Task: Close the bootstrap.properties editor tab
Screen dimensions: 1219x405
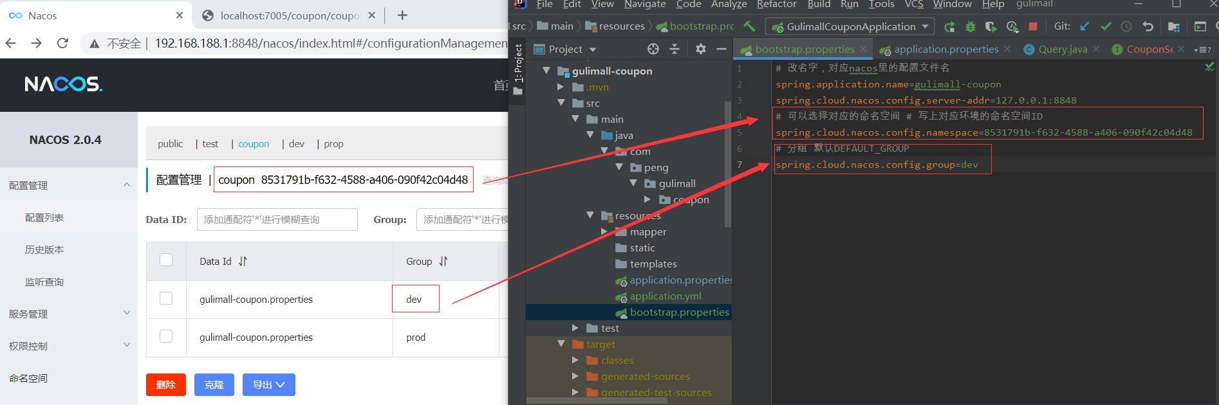Action: 863,49
